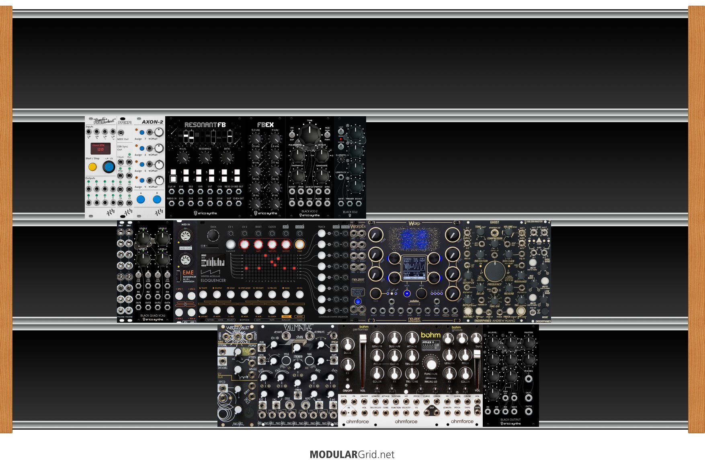Click the FUNCTION encoder on bohm
Viewport: 705px width, 463px height.
coord(430,364)
